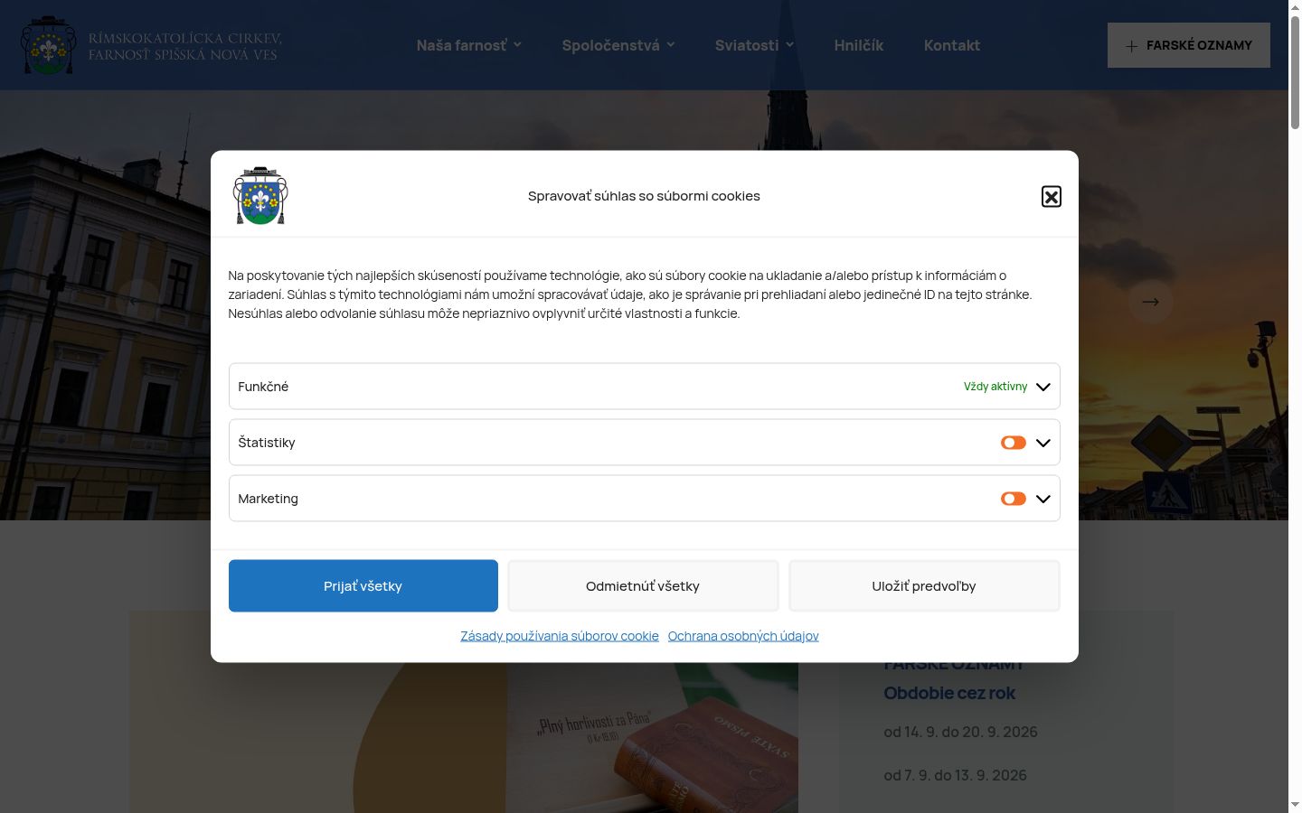Expand the Marketing category details
This screenshot has height=813, width=1302.
pos(1043,499)
